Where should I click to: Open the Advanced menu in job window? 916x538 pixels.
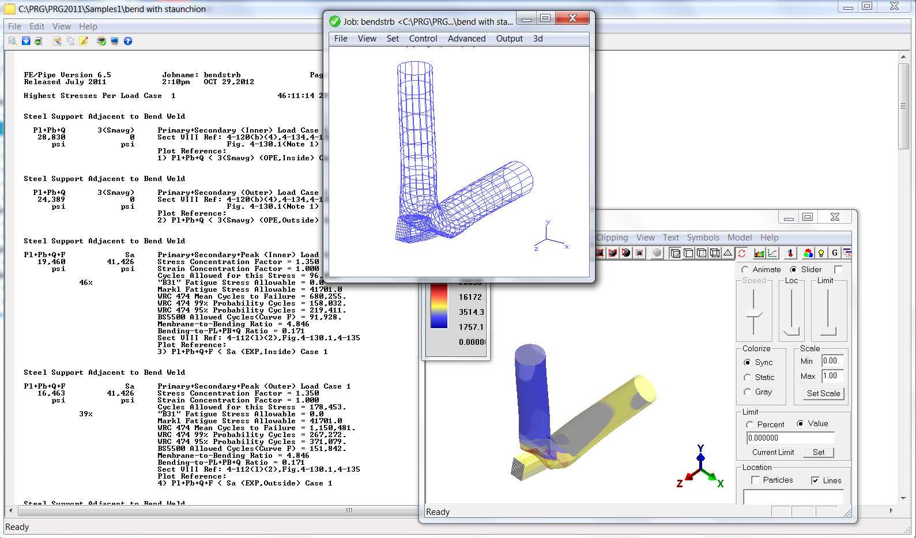466,39
